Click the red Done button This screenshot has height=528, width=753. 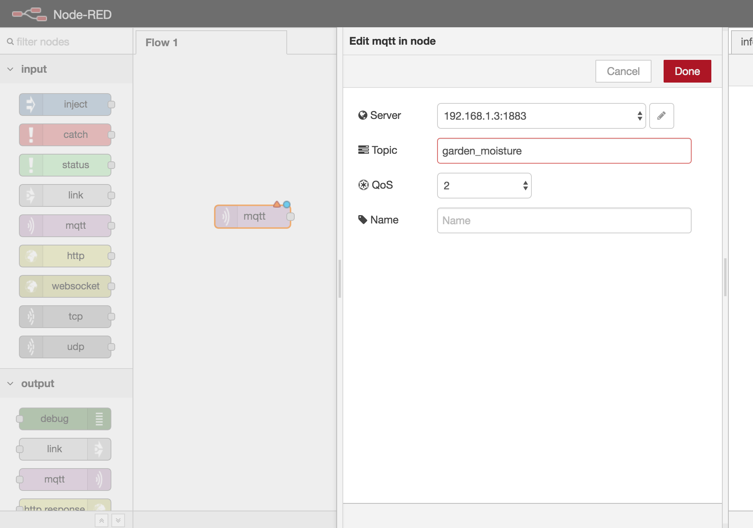(687, 71)
